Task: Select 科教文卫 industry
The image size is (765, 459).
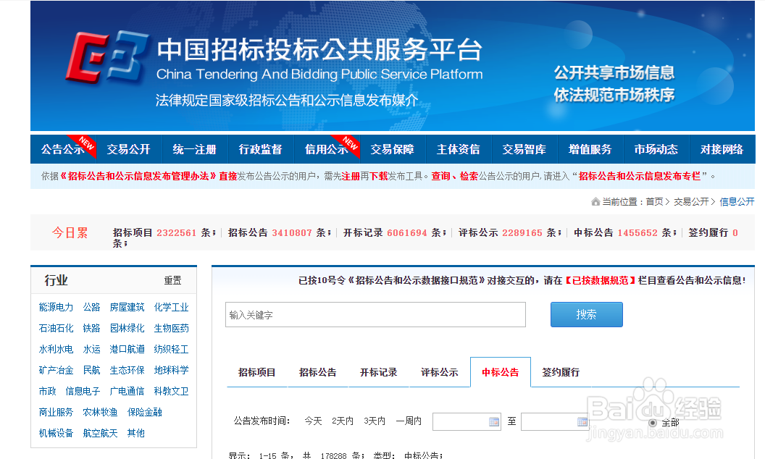Action: click(x=171, y=391)
